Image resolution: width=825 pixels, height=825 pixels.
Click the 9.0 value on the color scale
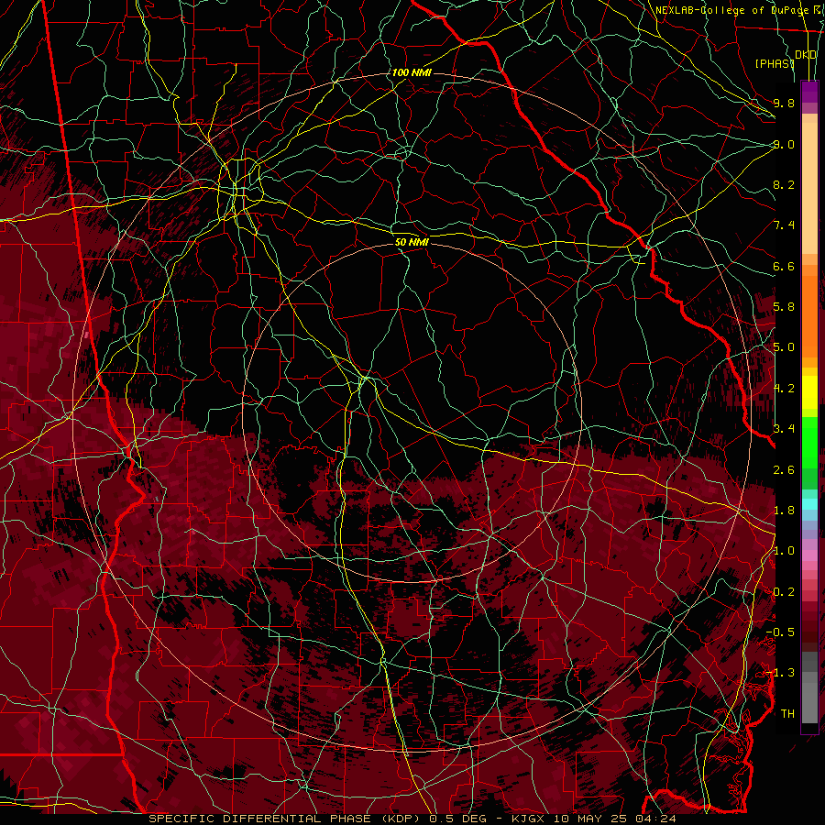(x=784, y=144)
